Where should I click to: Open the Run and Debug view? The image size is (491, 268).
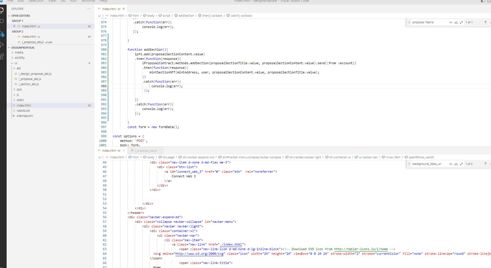(1, 45)
